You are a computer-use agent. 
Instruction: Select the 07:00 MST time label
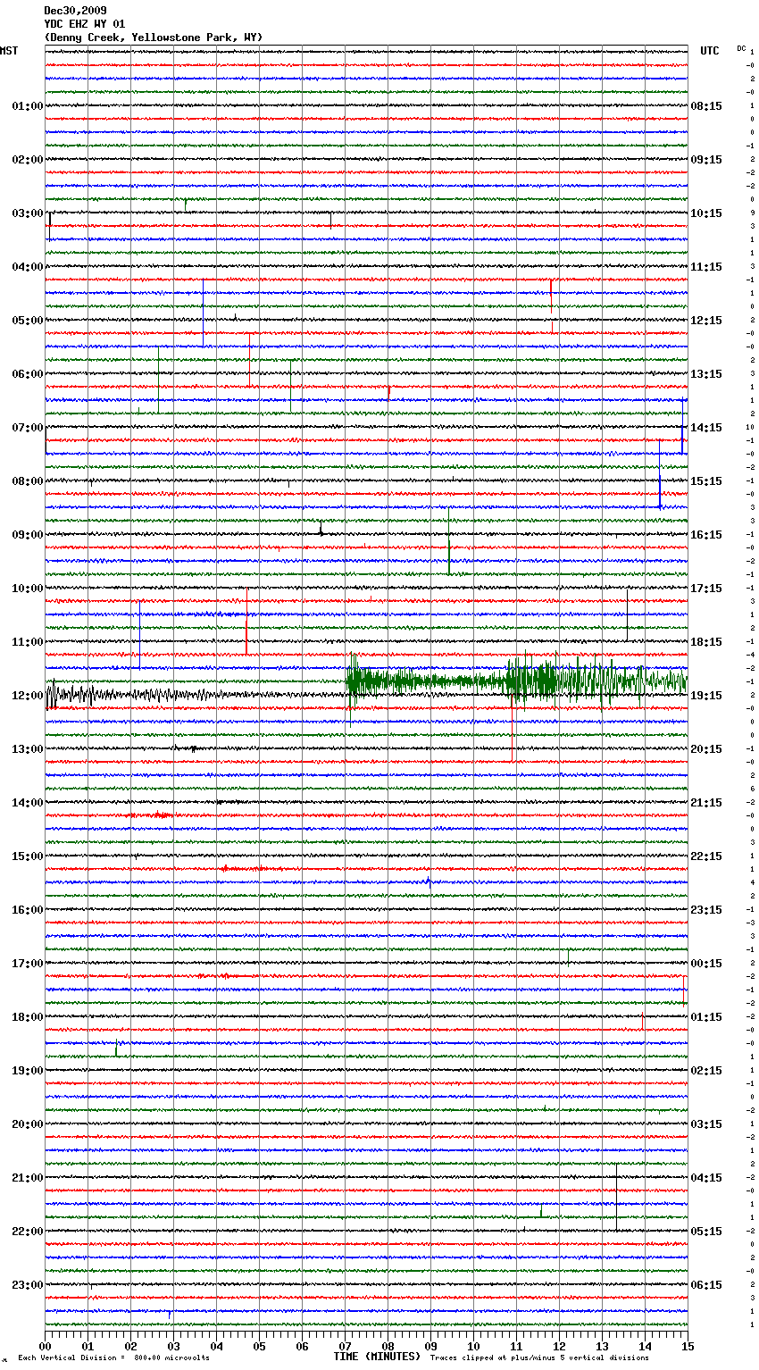28,428
